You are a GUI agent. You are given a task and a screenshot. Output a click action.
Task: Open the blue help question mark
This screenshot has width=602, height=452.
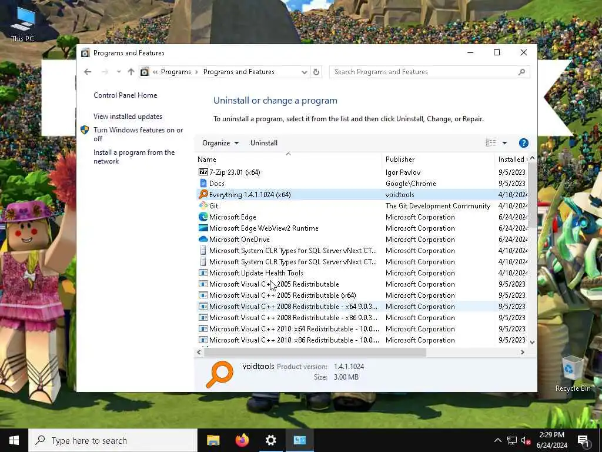[x=523, y=143]
